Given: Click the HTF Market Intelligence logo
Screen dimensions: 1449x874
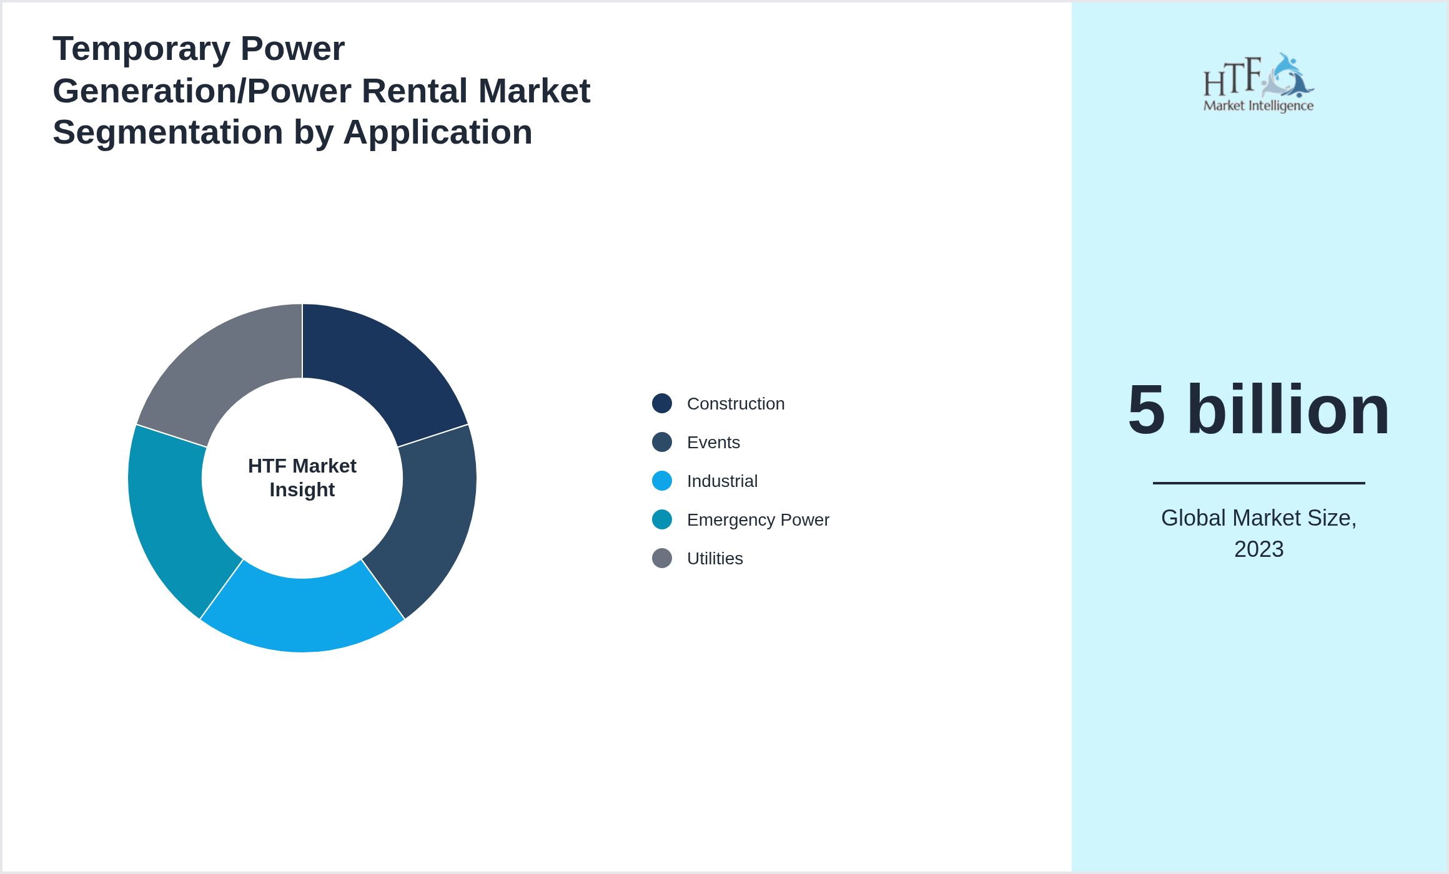Looking at the screenshot, I should pyautogui.click(x=1259, y=82).
